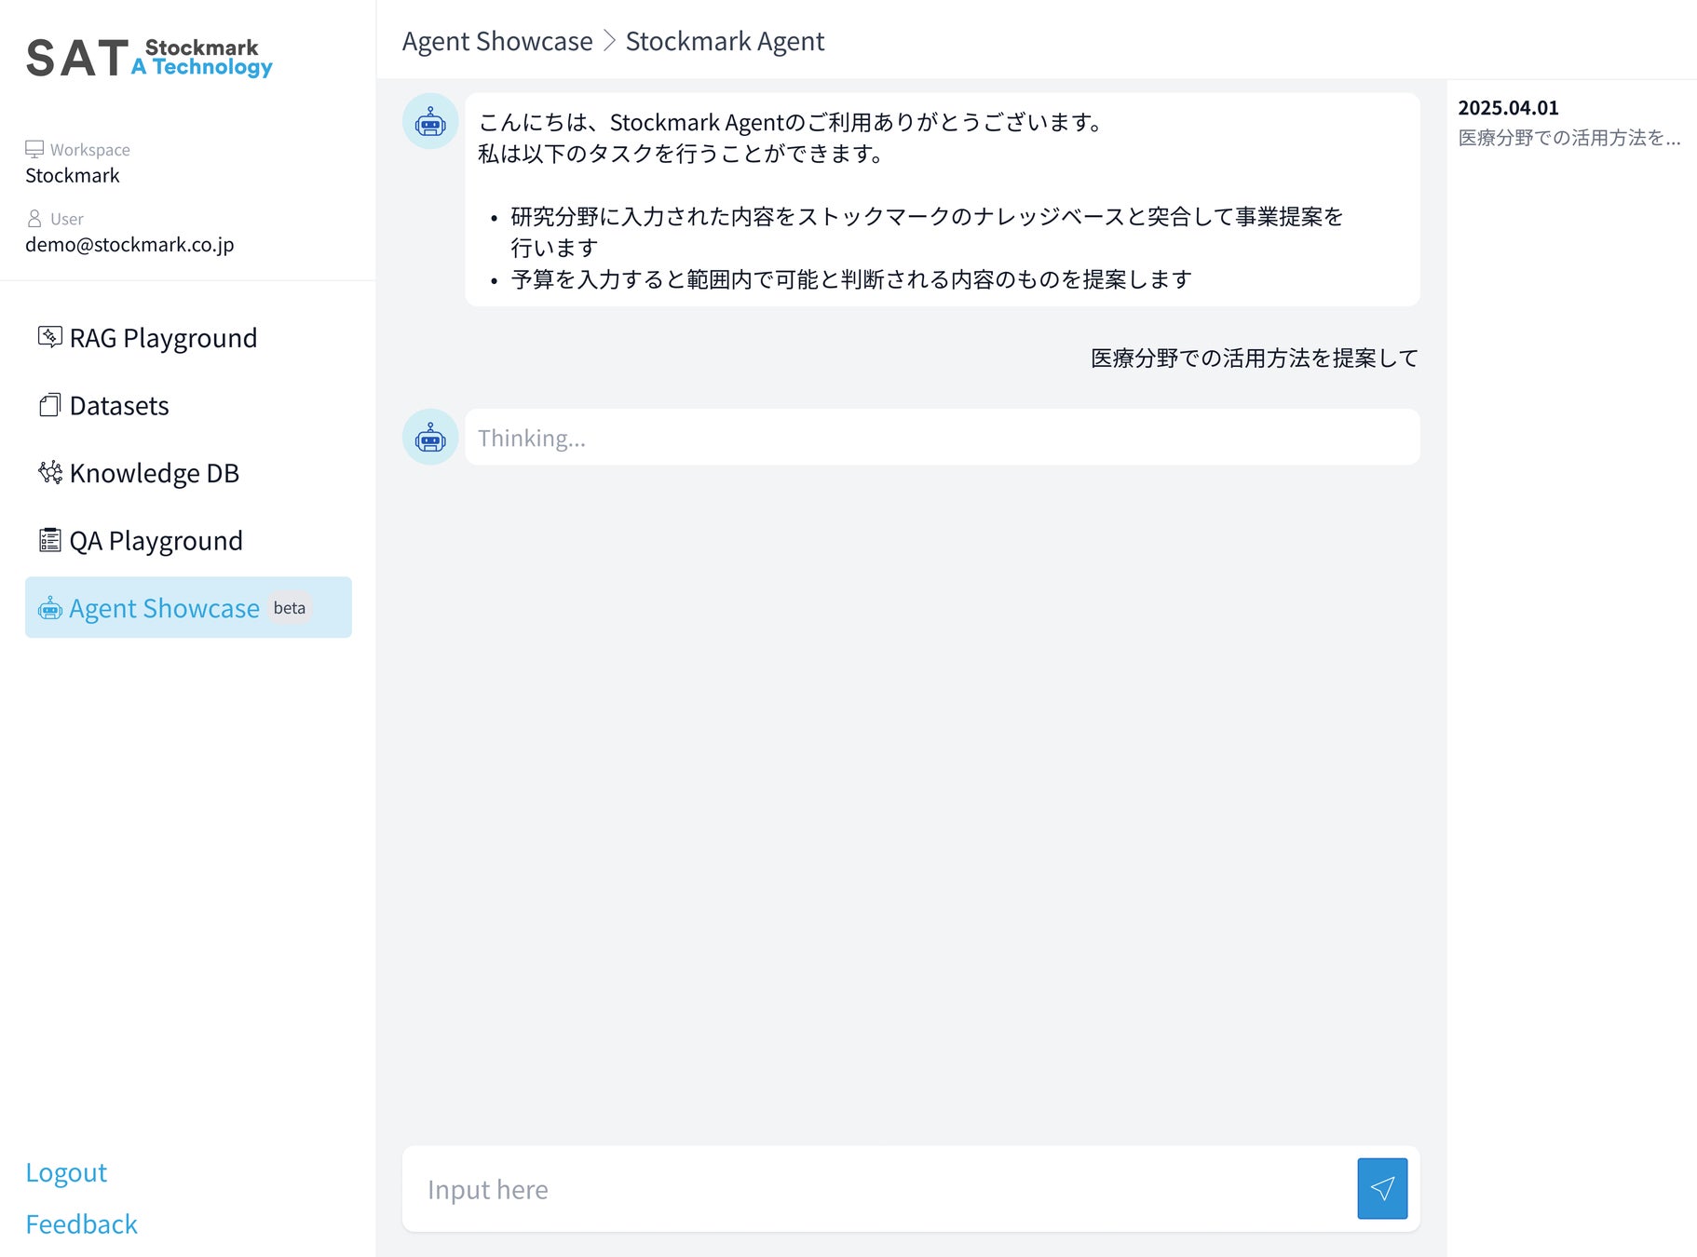
Task: Click the SAT Stockmark A Technology logo
Action: click(x=149, y=58)
